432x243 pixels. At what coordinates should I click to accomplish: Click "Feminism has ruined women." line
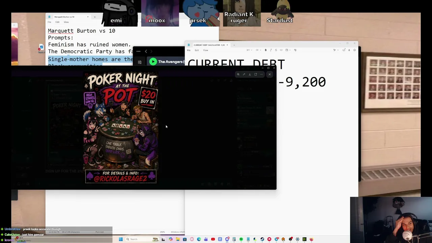(89, 45)
